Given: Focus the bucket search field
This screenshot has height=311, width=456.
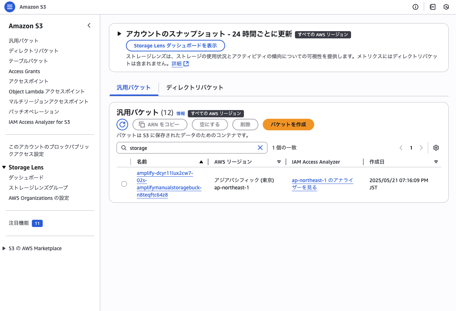Looking at the screenshot, I should click(192, 148).
